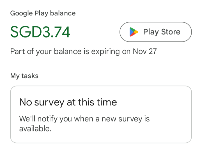202x151 pixels.
Task: Tap the word "available." in the card
Action: (35, 128)
